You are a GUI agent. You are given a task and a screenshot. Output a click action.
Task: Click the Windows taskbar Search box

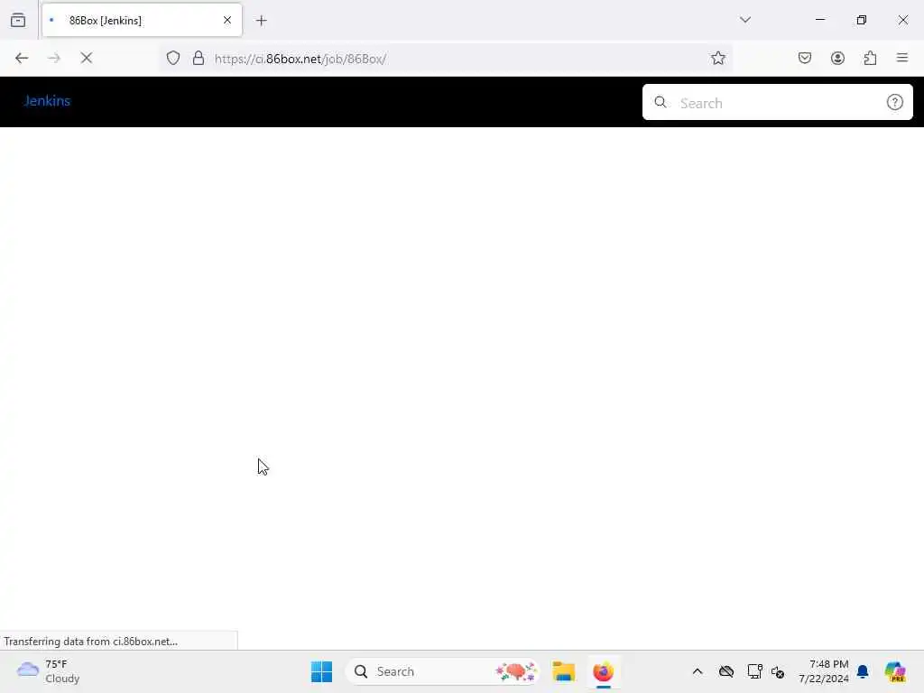(x=443, y=671)
